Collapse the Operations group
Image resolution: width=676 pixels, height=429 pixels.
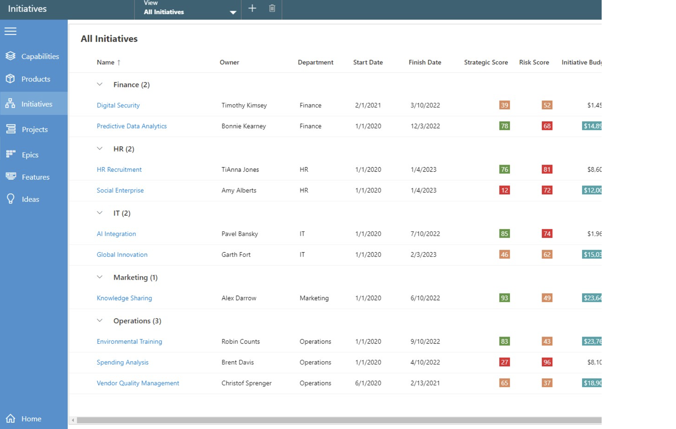tap(99, 320)
